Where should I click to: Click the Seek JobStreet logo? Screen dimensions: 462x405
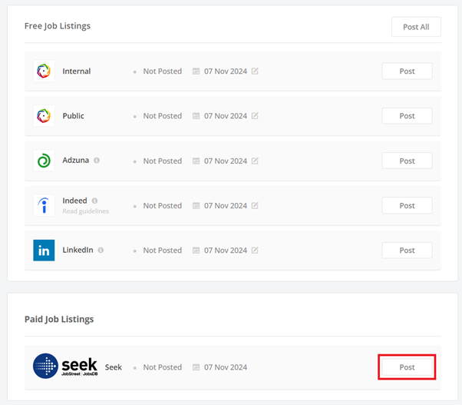tap(66, 366)
